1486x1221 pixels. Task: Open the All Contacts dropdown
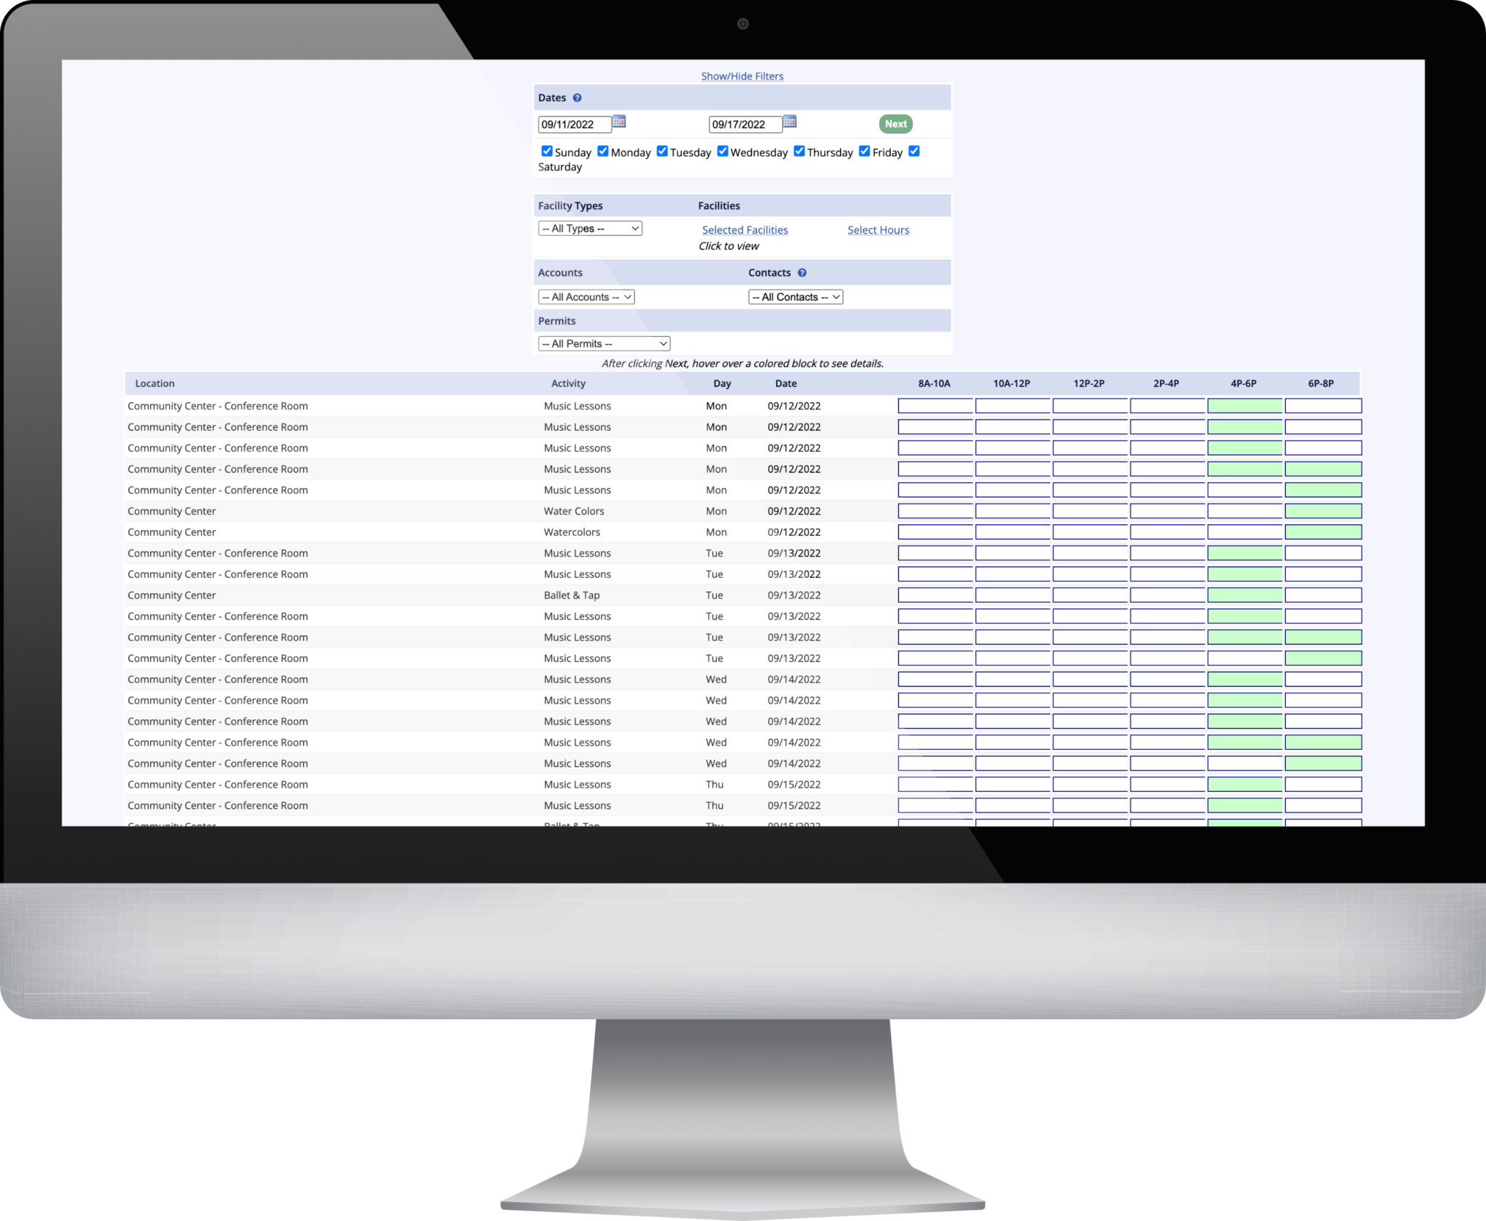(795, 296)
